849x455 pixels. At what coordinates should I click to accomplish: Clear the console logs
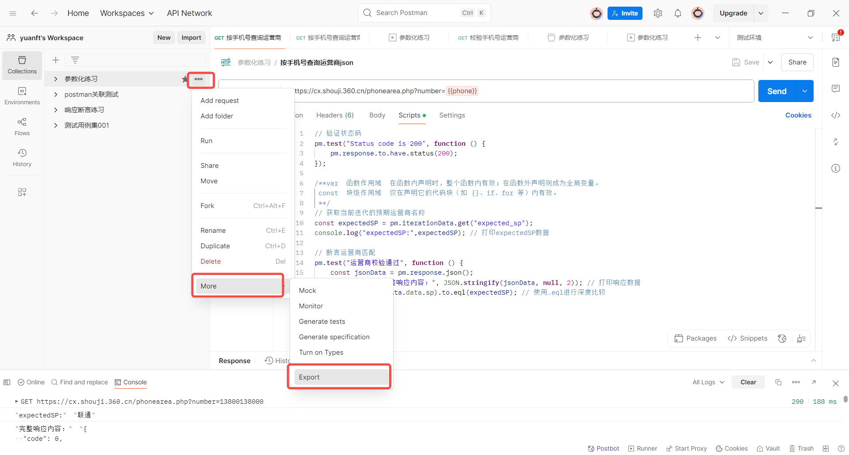click(748, 382)
